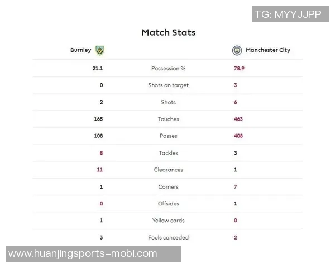Click Manchester City's 78.9 possession value

tap(239, 68)
